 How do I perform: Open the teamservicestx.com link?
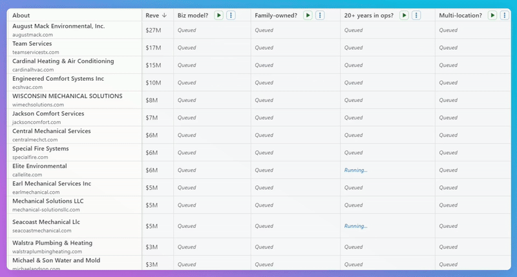pos(36,52)
